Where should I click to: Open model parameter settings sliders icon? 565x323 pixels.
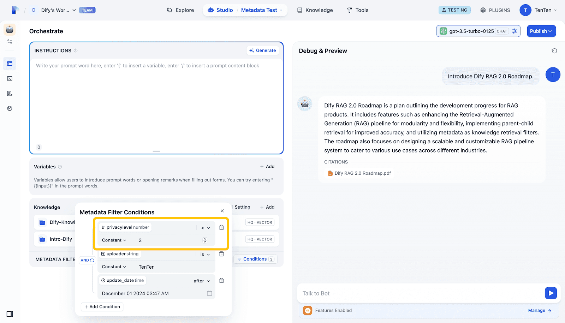pos(515,31)
